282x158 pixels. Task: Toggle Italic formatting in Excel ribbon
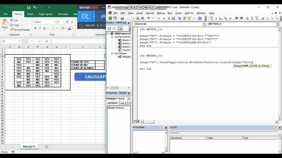[x=40, y=28]
